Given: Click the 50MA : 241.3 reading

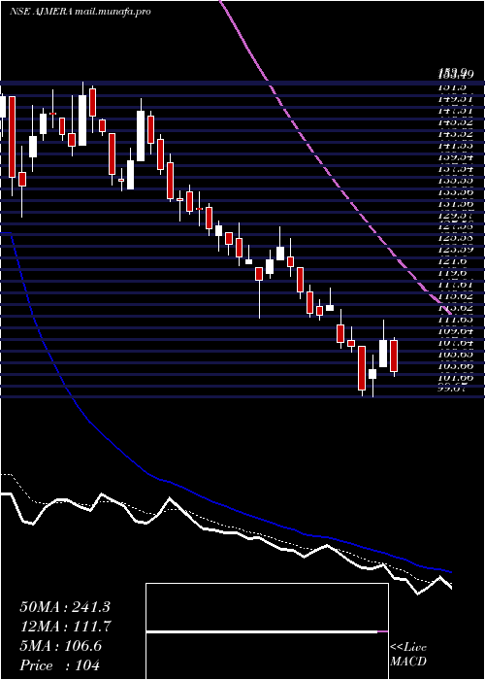Looking at the screenshot, I should click(x=65, y=607).
